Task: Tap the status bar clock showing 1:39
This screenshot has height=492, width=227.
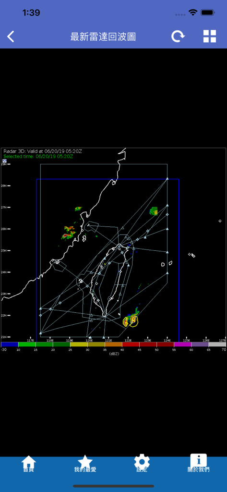Action: [31, 12]
